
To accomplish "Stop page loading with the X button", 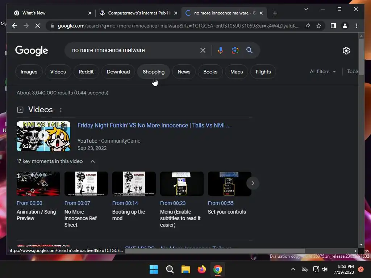I will tap(38, 26).
